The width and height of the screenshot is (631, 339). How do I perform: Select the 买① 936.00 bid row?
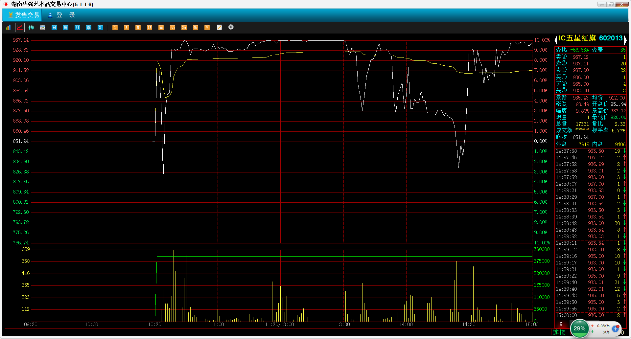[591, 78]
